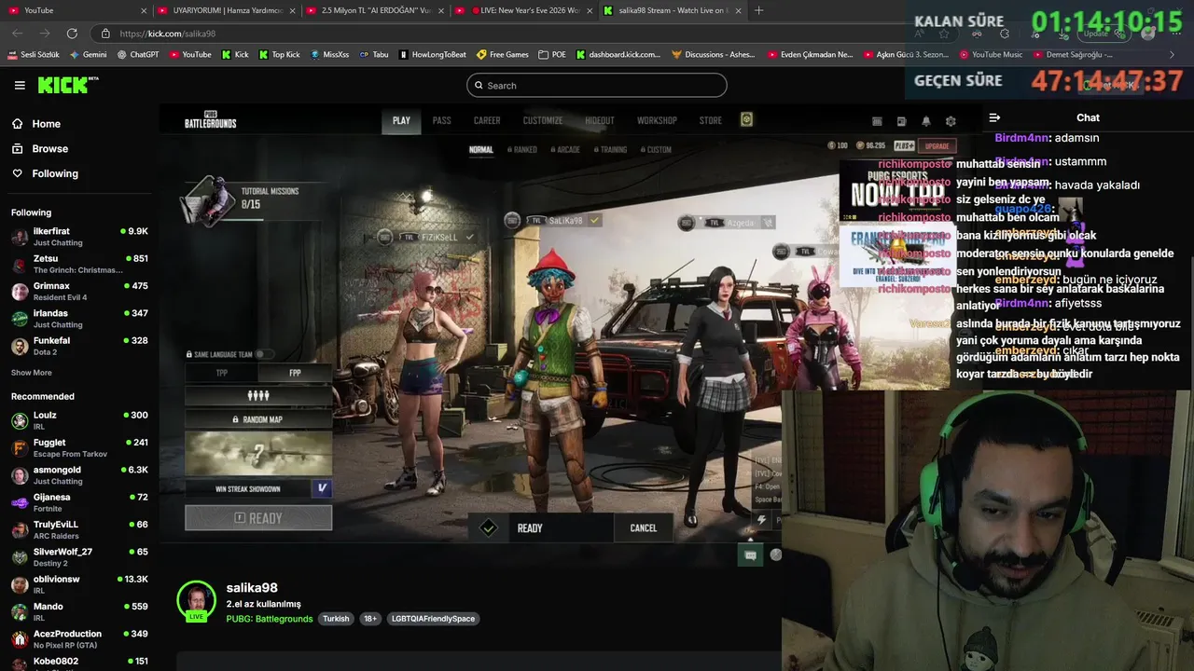Click the Browse sidebar icon
The height and width of the screenshot is (671, 1194).
point(17,148)
